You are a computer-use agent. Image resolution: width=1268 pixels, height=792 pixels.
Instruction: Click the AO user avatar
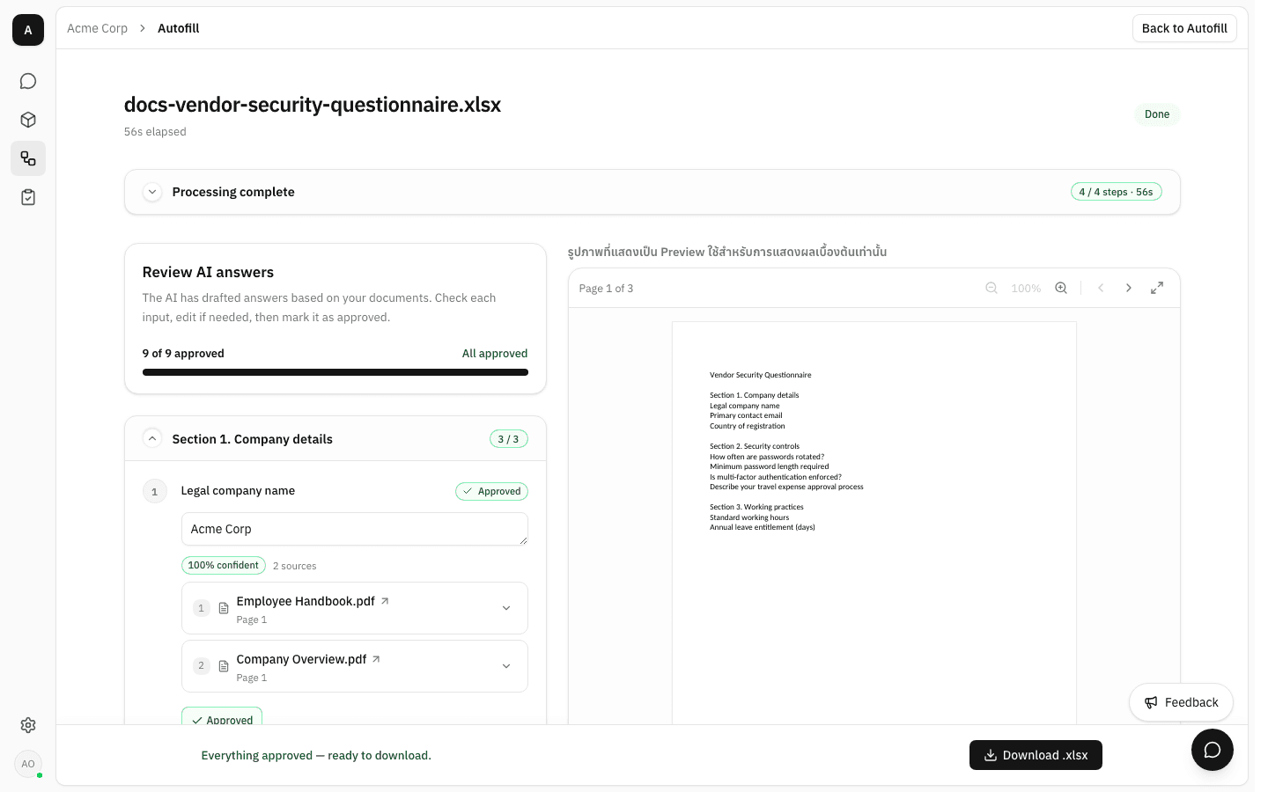(x=28, y=764)
